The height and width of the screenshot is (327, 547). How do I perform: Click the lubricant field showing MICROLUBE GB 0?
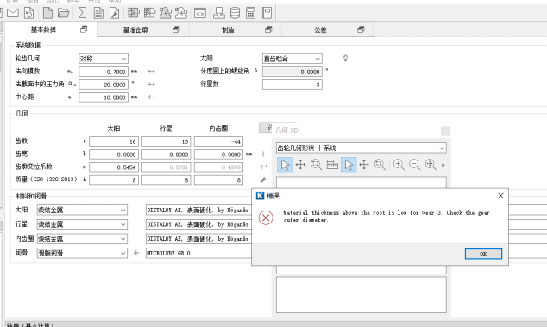click(x=198, y=253)
